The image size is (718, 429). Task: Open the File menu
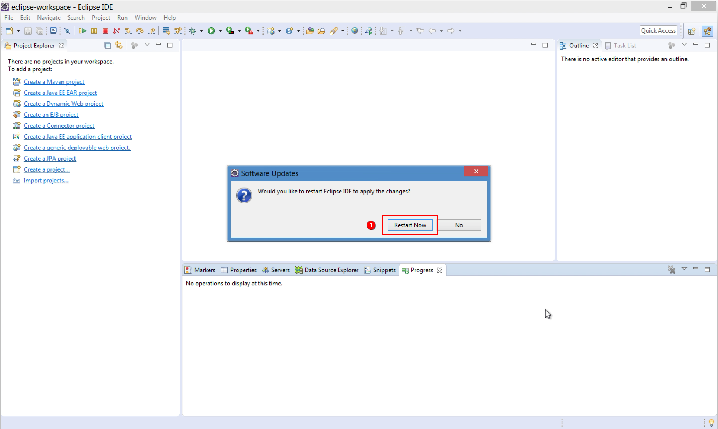[x=9, y=18]
